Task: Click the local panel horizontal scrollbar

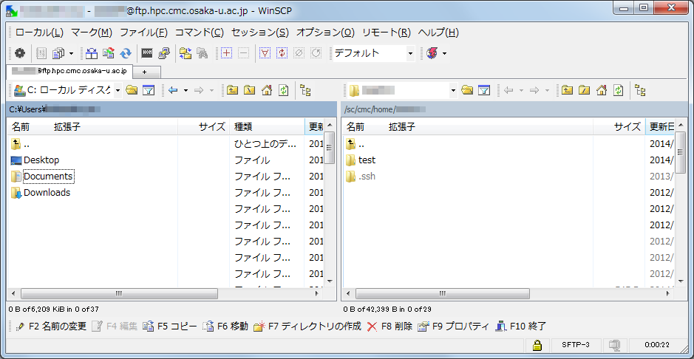Action: [x=118, y=293]
